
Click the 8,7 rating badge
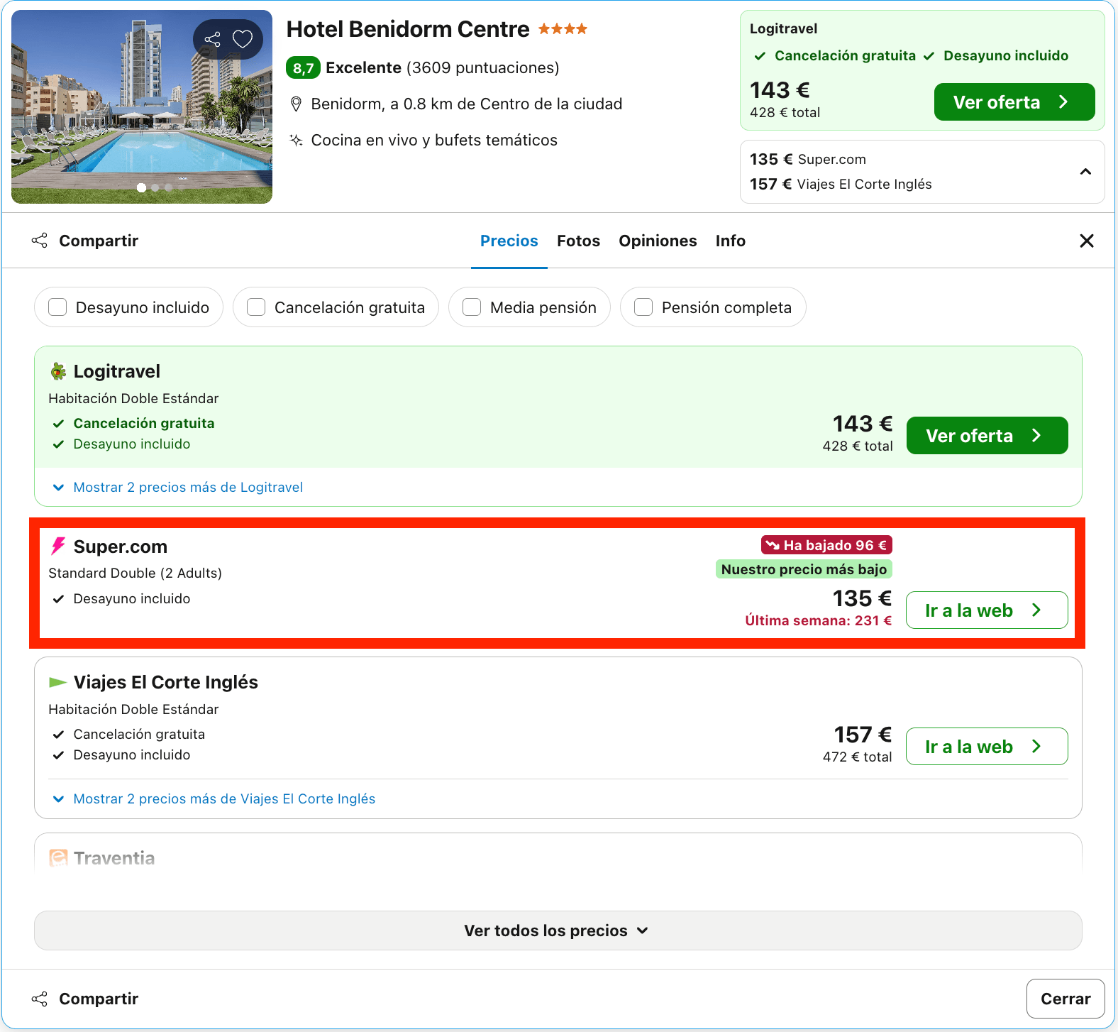303,68
